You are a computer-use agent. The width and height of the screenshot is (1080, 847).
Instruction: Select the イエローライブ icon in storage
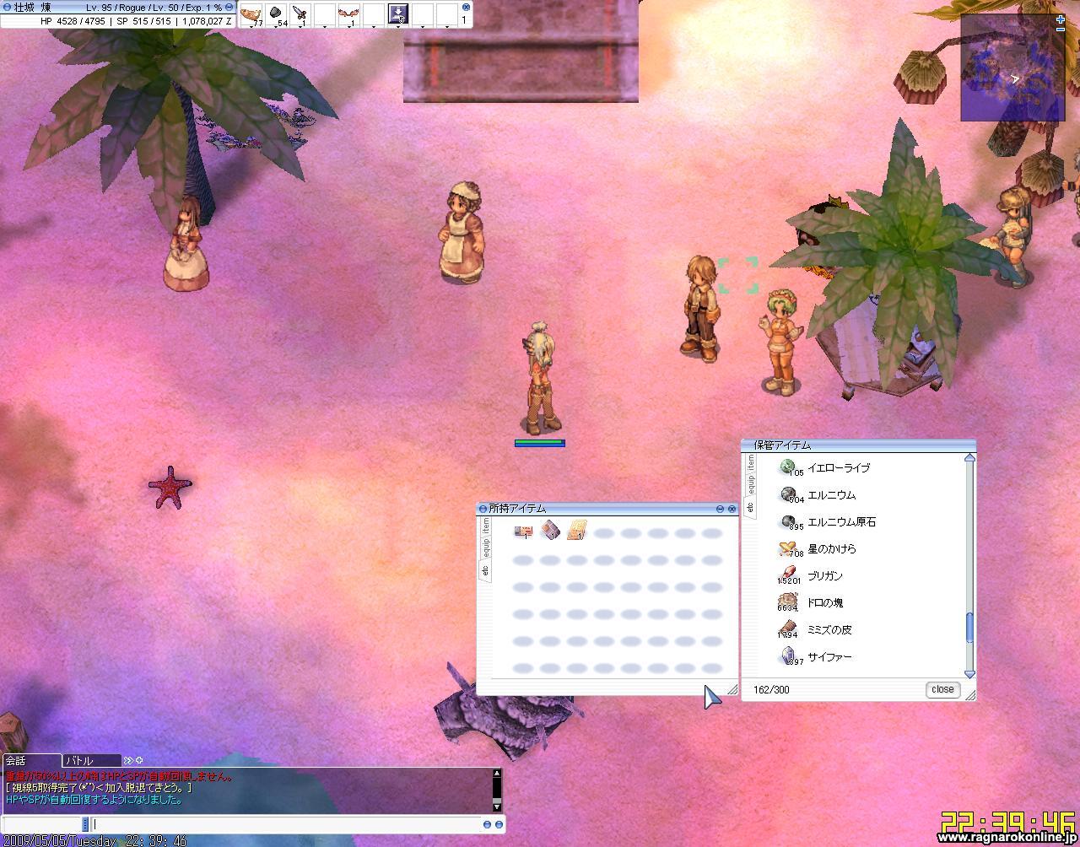point(789,467)
